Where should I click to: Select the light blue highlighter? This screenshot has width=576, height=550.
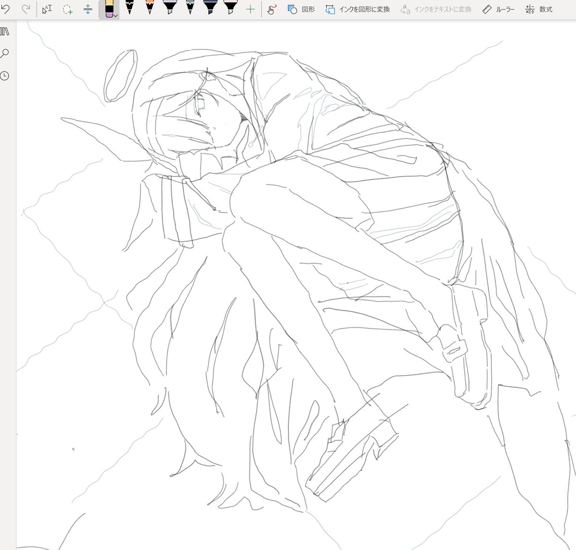[169, 7]
